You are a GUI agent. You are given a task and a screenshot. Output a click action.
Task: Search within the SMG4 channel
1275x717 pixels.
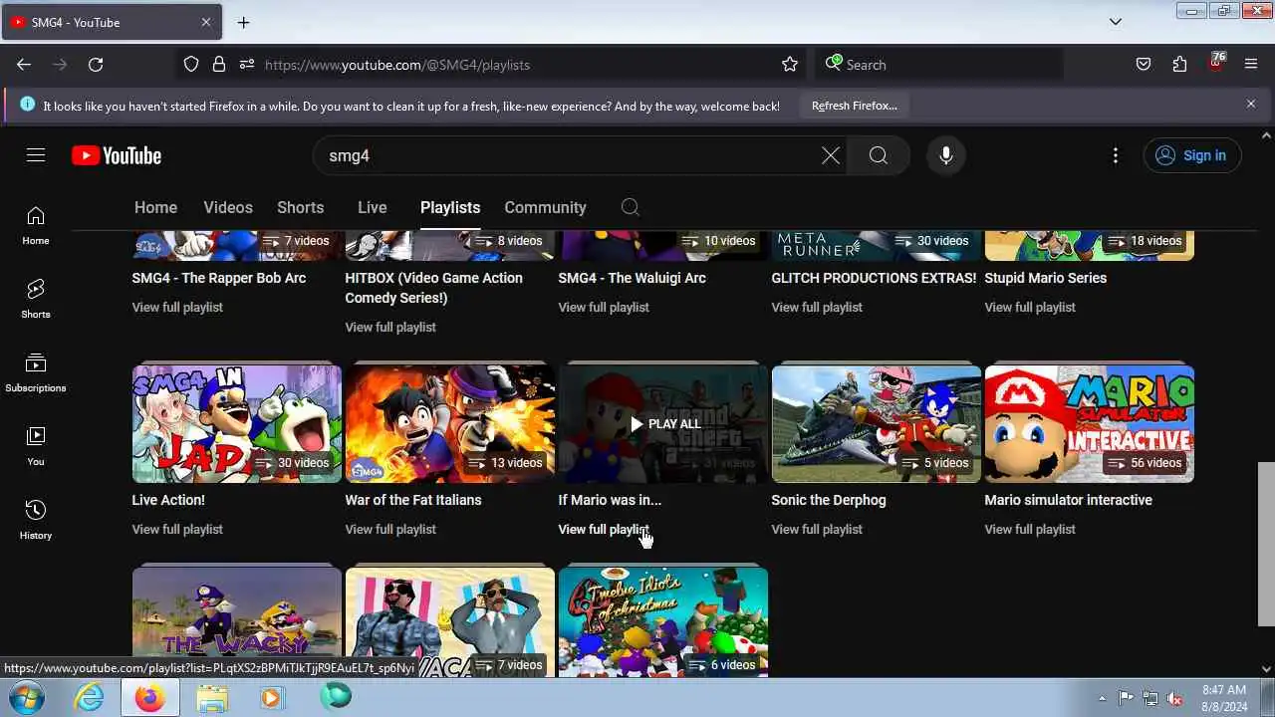coord(631,207)
